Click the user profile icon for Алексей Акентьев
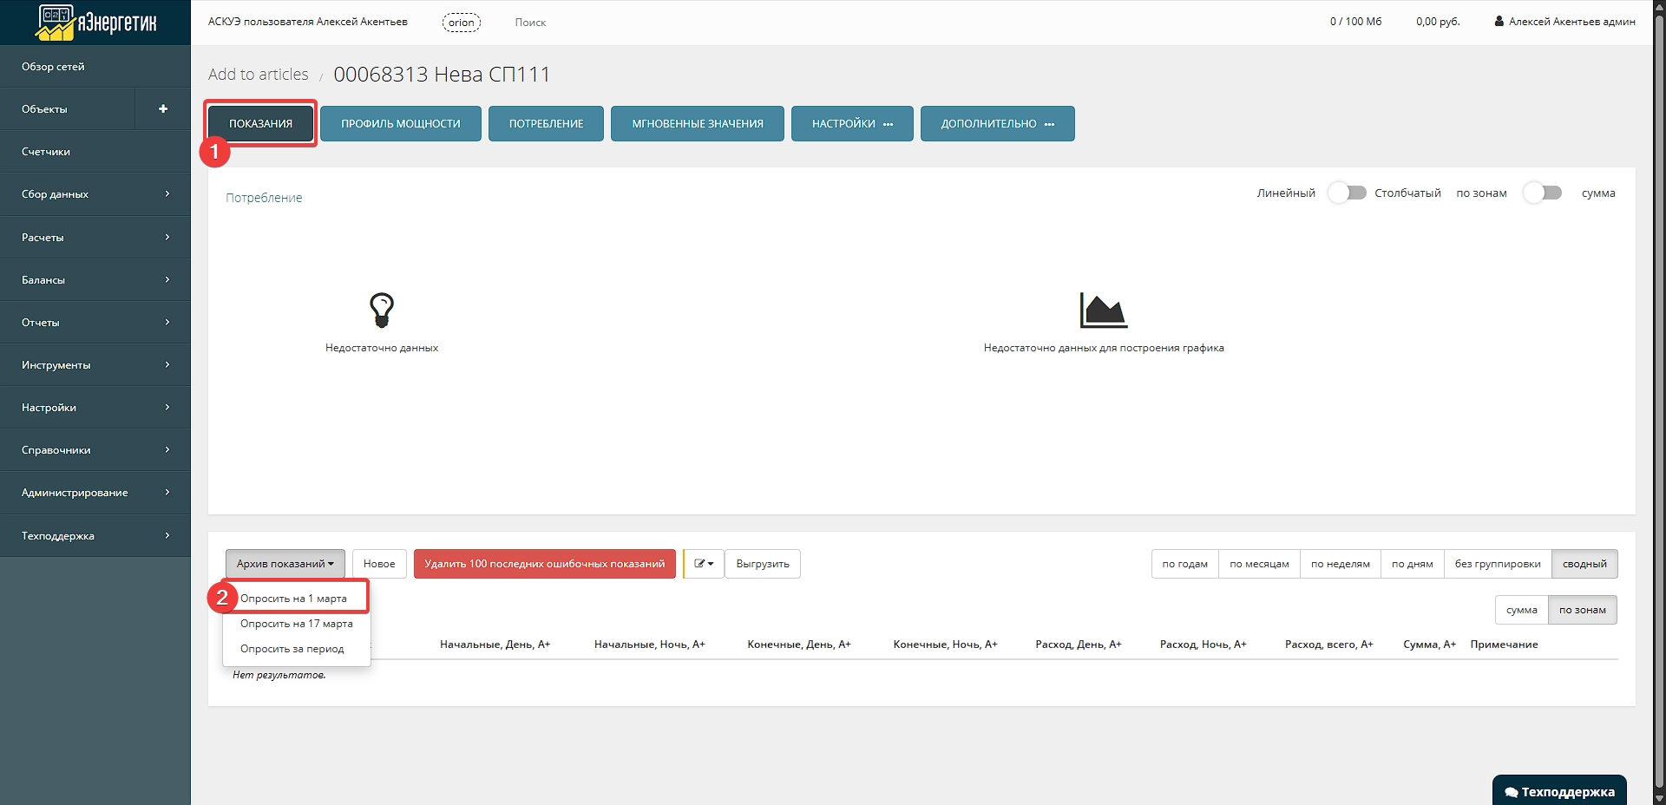 click(1499, 22)
